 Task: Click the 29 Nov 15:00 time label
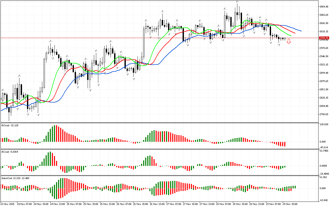290,204
